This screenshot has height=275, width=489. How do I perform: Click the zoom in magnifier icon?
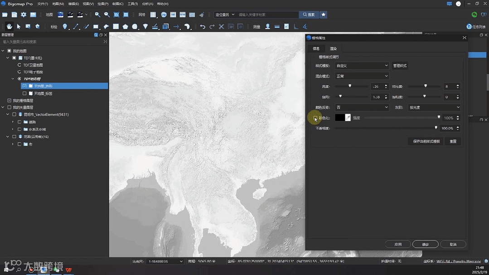pos(97,15)
